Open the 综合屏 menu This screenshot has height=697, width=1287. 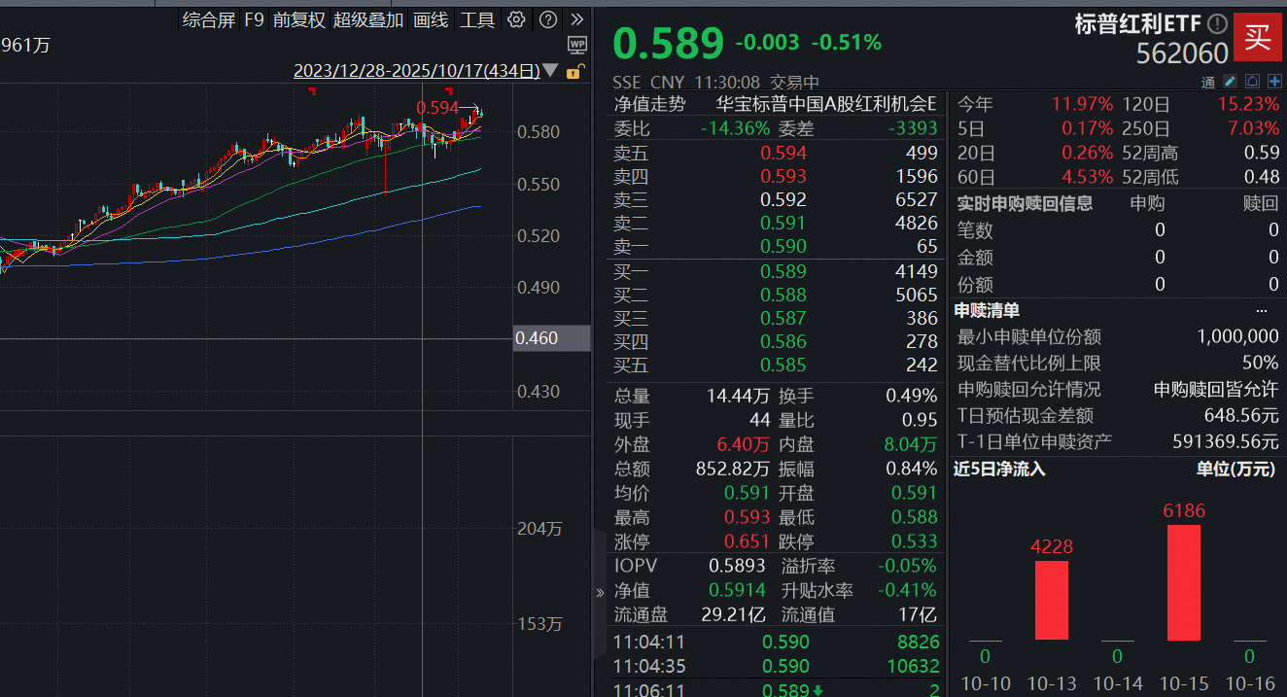(x=209, y=19)
